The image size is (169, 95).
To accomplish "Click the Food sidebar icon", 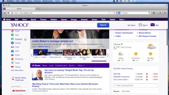I will pyautogui.click(x=12, y=31).
